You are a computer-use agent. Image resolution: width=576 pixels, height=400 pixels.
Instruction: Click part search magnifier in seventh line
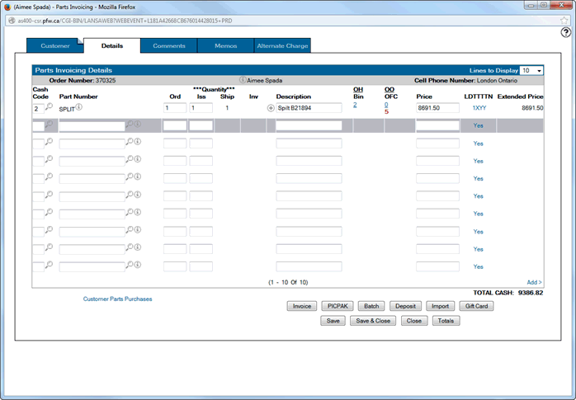(x=130, y=212)
